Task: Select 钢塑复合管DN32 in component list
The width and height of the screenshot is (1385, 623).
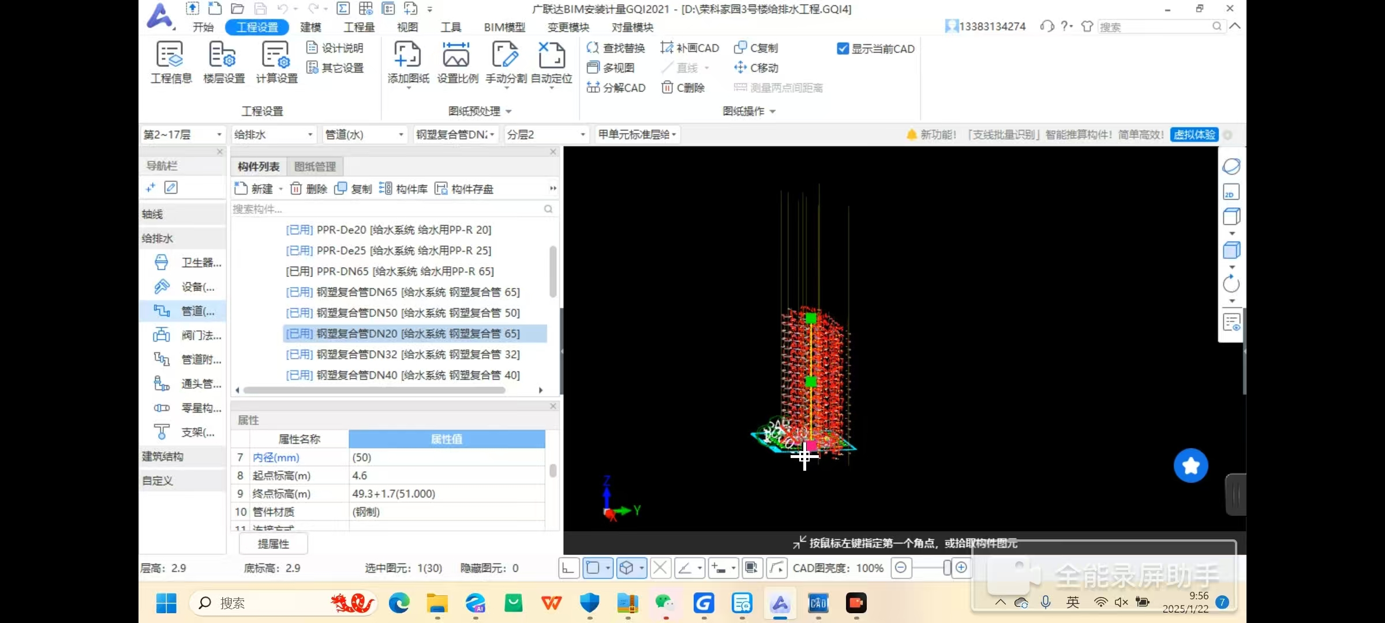Action: click(415, 354)
